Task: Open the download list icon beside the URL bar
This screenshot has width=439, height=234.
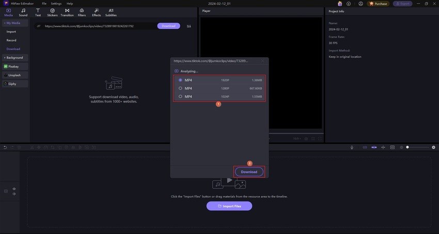Action: pyautogui.click(x=189, y=26)
